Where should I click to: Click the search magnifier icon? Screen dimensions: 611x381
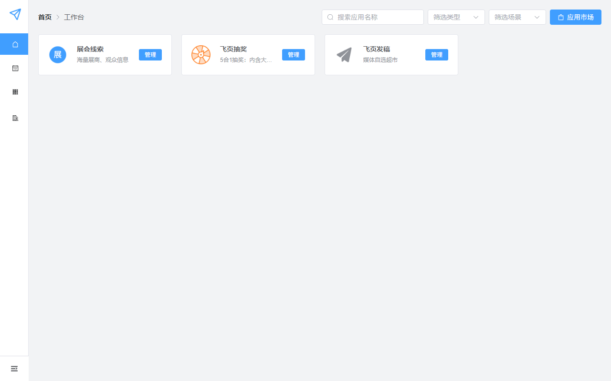tap(330, 17)
